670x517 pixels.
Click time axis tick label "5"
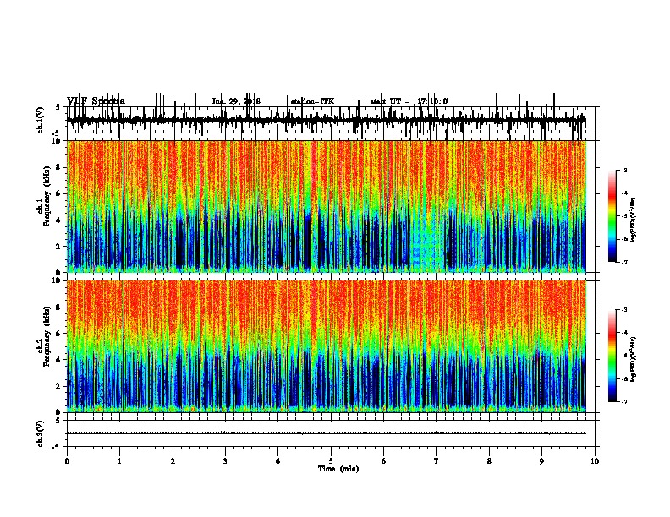pyautogui.click(x=331, y=461)
